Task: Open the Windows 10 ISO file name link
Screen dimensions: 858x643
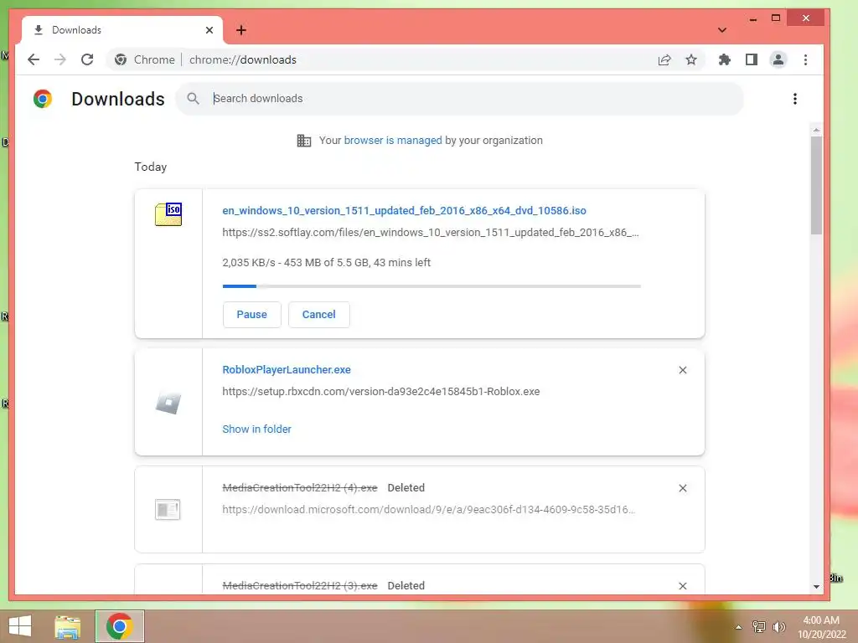Action: [x=404, y=210]
